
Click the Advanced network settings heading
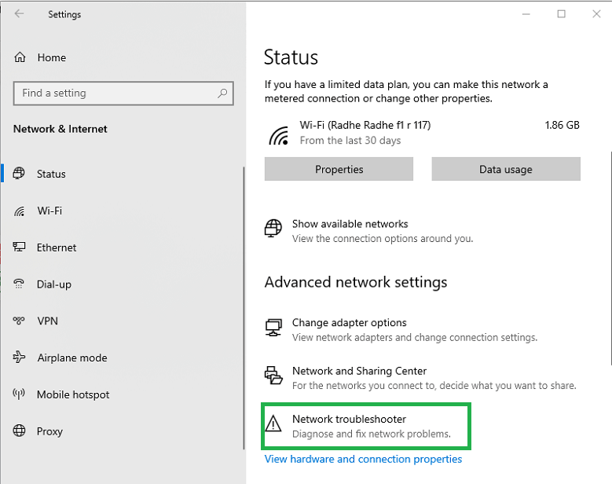(x=356, y=282)
